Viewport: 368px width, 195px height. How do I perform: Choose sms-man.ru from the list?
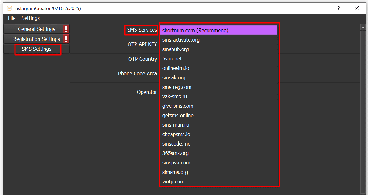[x=219, y=125]
